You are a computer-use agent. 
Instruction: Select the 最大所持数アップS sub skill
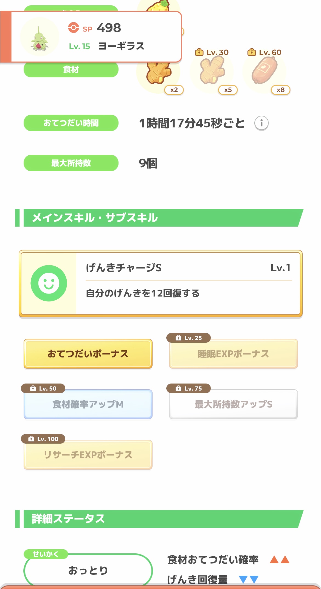pos(233,404)
